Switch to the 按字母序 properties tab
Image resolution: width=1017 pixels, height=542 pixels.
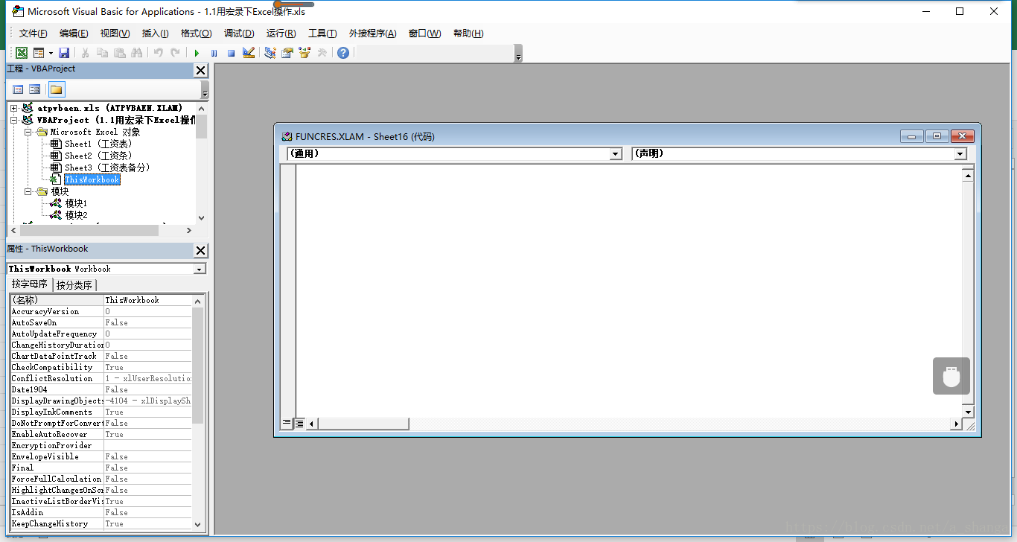coord(30,284)
